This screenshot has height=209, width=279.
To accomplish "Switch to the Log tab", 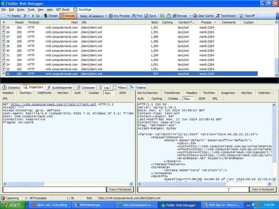I will point(104,88).
